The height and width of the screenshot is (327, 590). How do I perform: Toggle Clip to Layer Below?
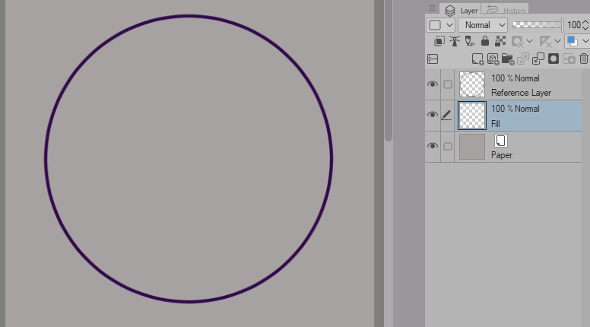[439, 41]
